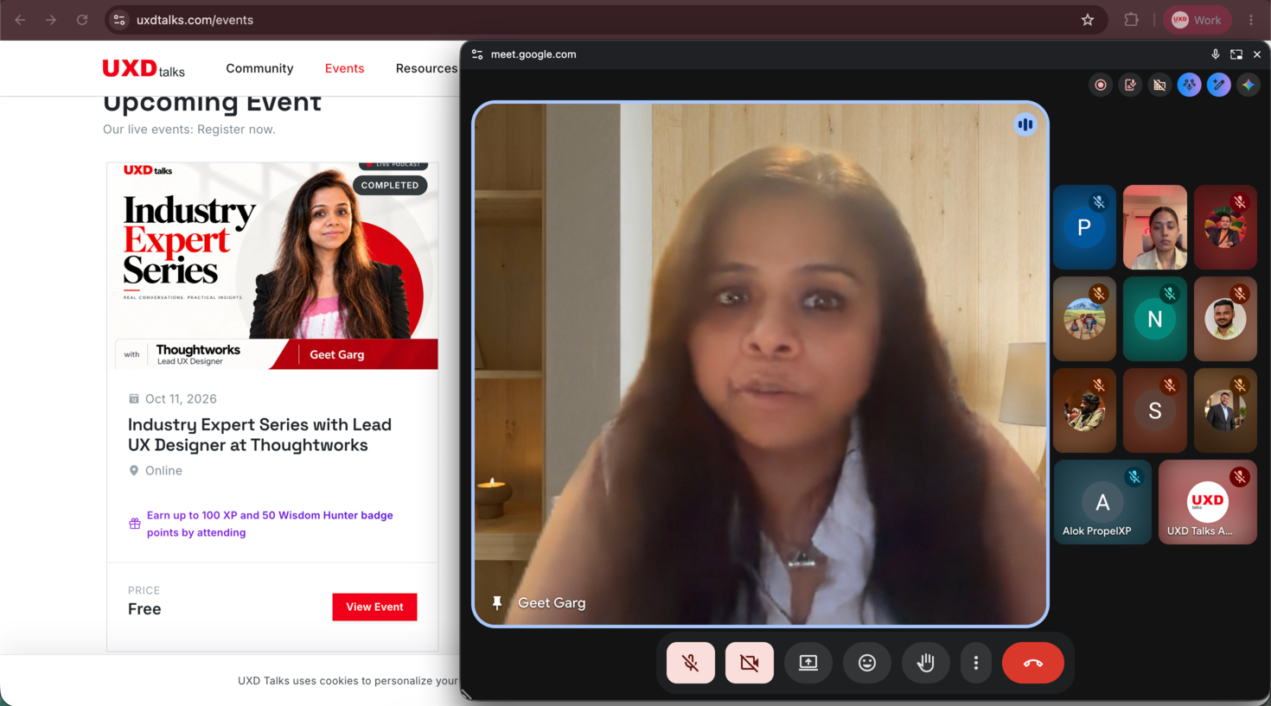The width and height of the screenshot is (1271, 706).
Task: Open the Resources menu item
Action: pos(426,68)
